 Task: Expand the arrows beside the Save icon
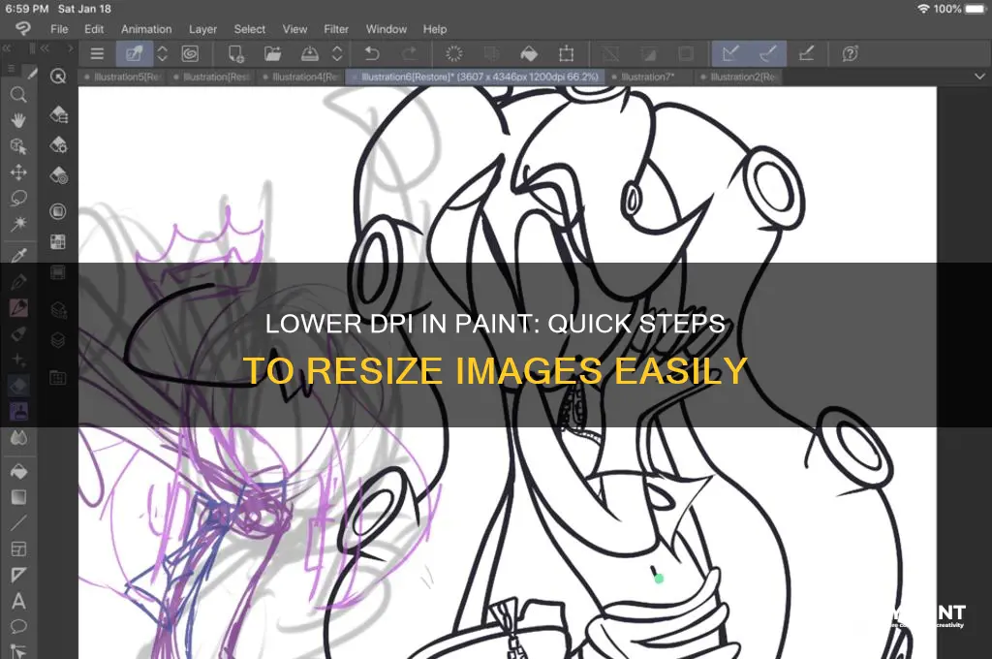[337, 54]
